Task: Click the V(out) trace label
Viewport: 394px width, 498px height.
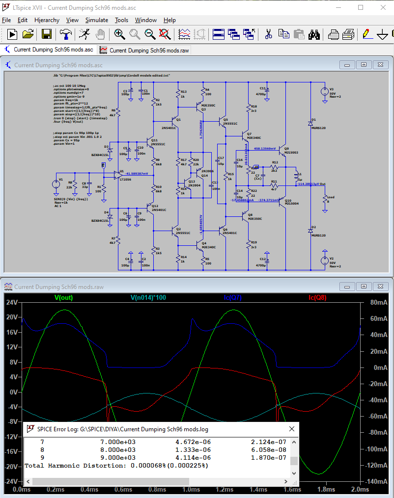Action: tap(63, 298)
